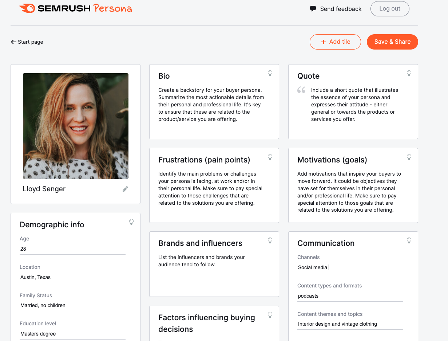448x341 pixels.
Task: Return to the Start page
Action: (x=27, y=42)
